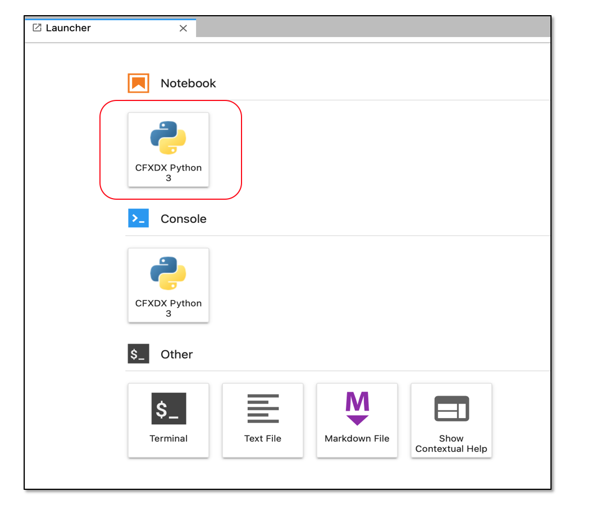The width and height of the screenshot is (592, 505).
Task: Launch CFXDX Python 3 notebook
Action: pyautogui.click(x=169, y=149)
